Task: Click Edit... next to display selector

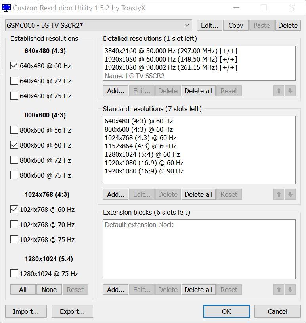Action: point(210,25)
